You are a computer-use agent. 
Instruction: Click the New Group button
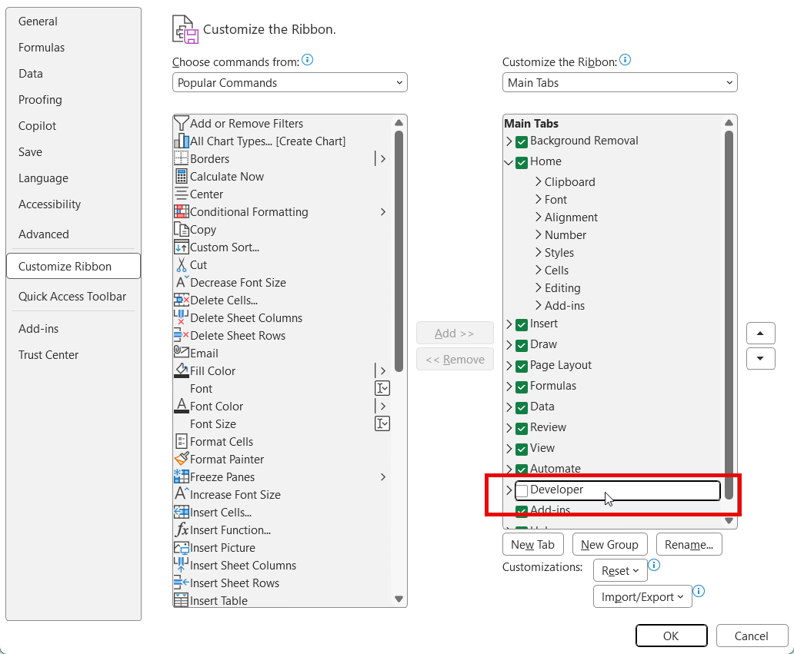click(609, 544)
